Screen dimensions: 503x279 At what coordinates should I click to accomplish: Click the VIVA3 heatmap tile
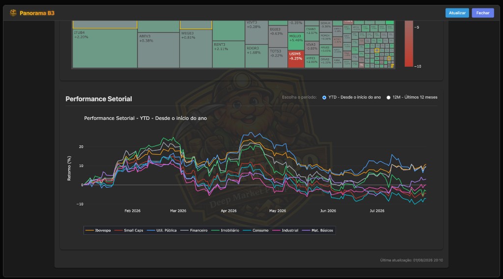[312, 48]
